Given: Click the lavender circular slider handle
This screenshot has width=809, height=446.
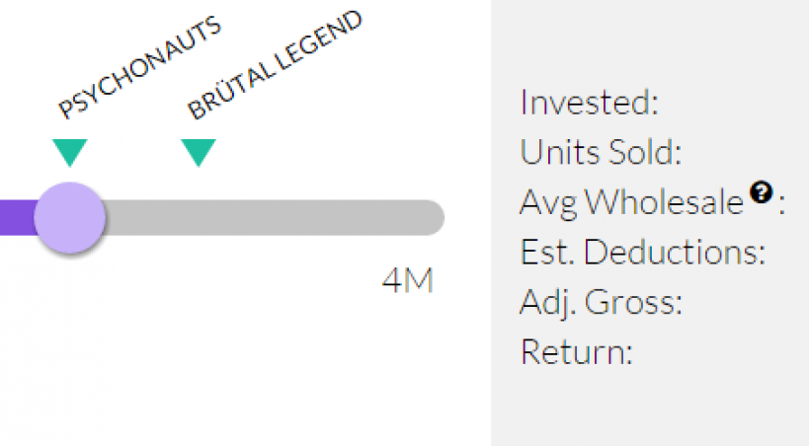Looking at the screenshot, I should (70, 218).
